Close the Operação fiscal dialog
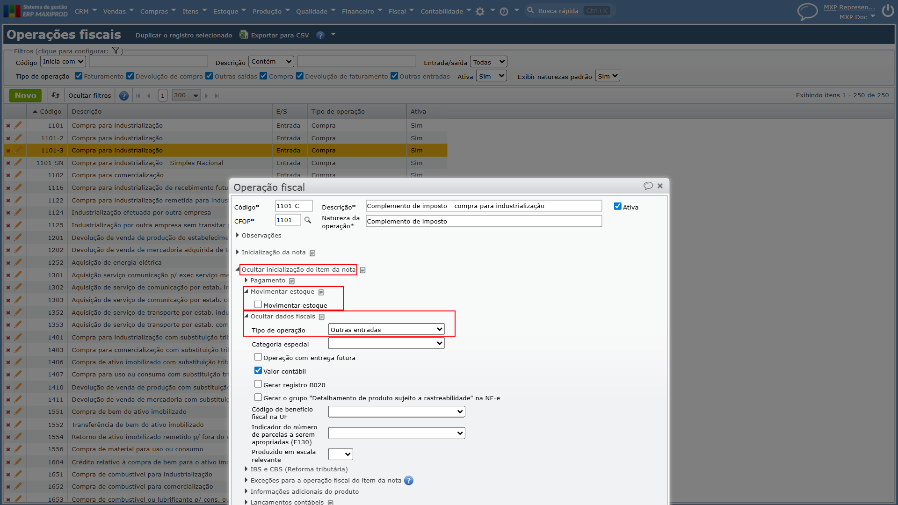The image size is (898, 505). pos(660,186)
